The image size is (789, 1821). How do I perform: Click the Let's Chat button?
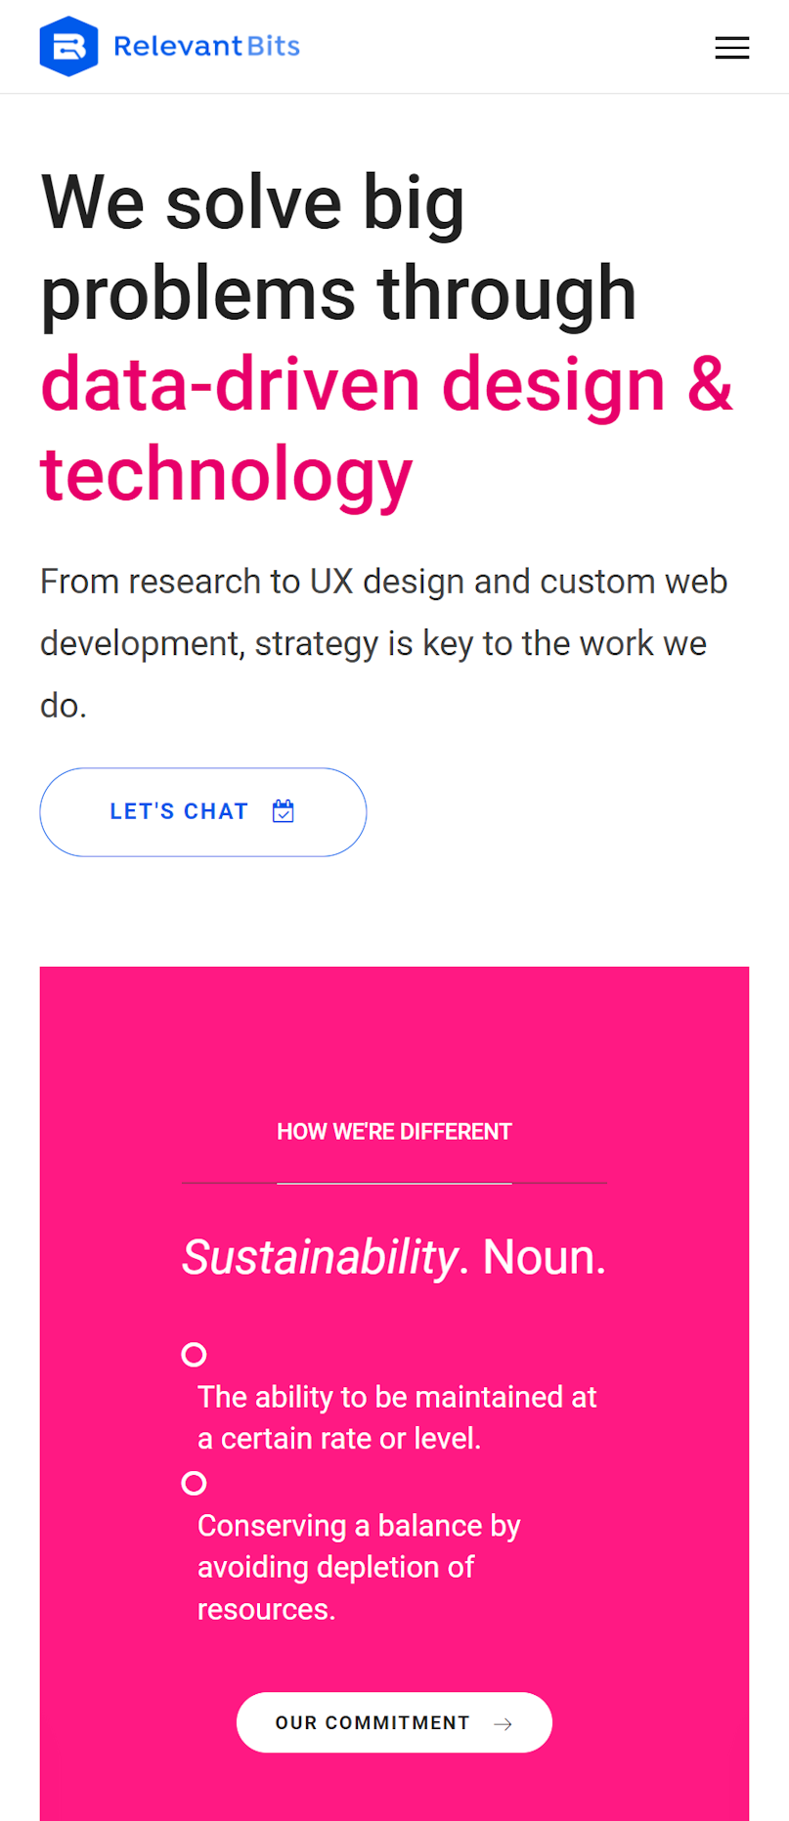(x=203, y=812)
